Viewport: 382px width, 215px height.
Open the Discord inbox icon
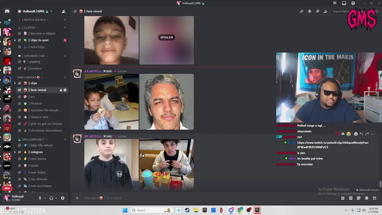pos(344,3)
